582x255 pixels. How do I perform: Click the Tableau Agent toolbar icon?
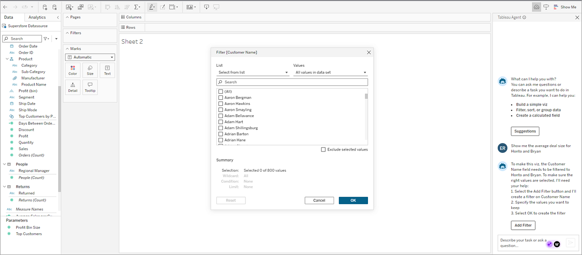[536, 7]
